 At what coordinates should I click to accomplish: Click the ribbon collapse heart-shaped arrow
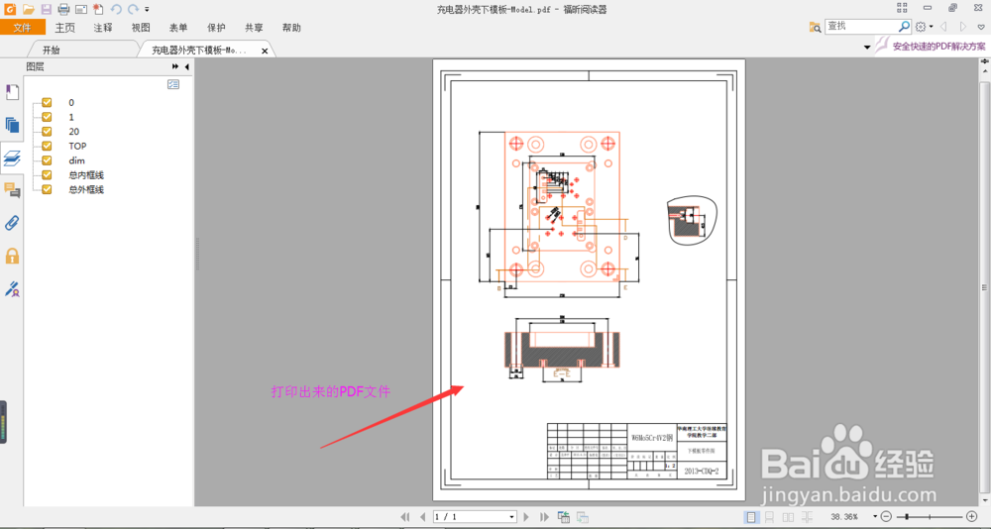point(981,27)
